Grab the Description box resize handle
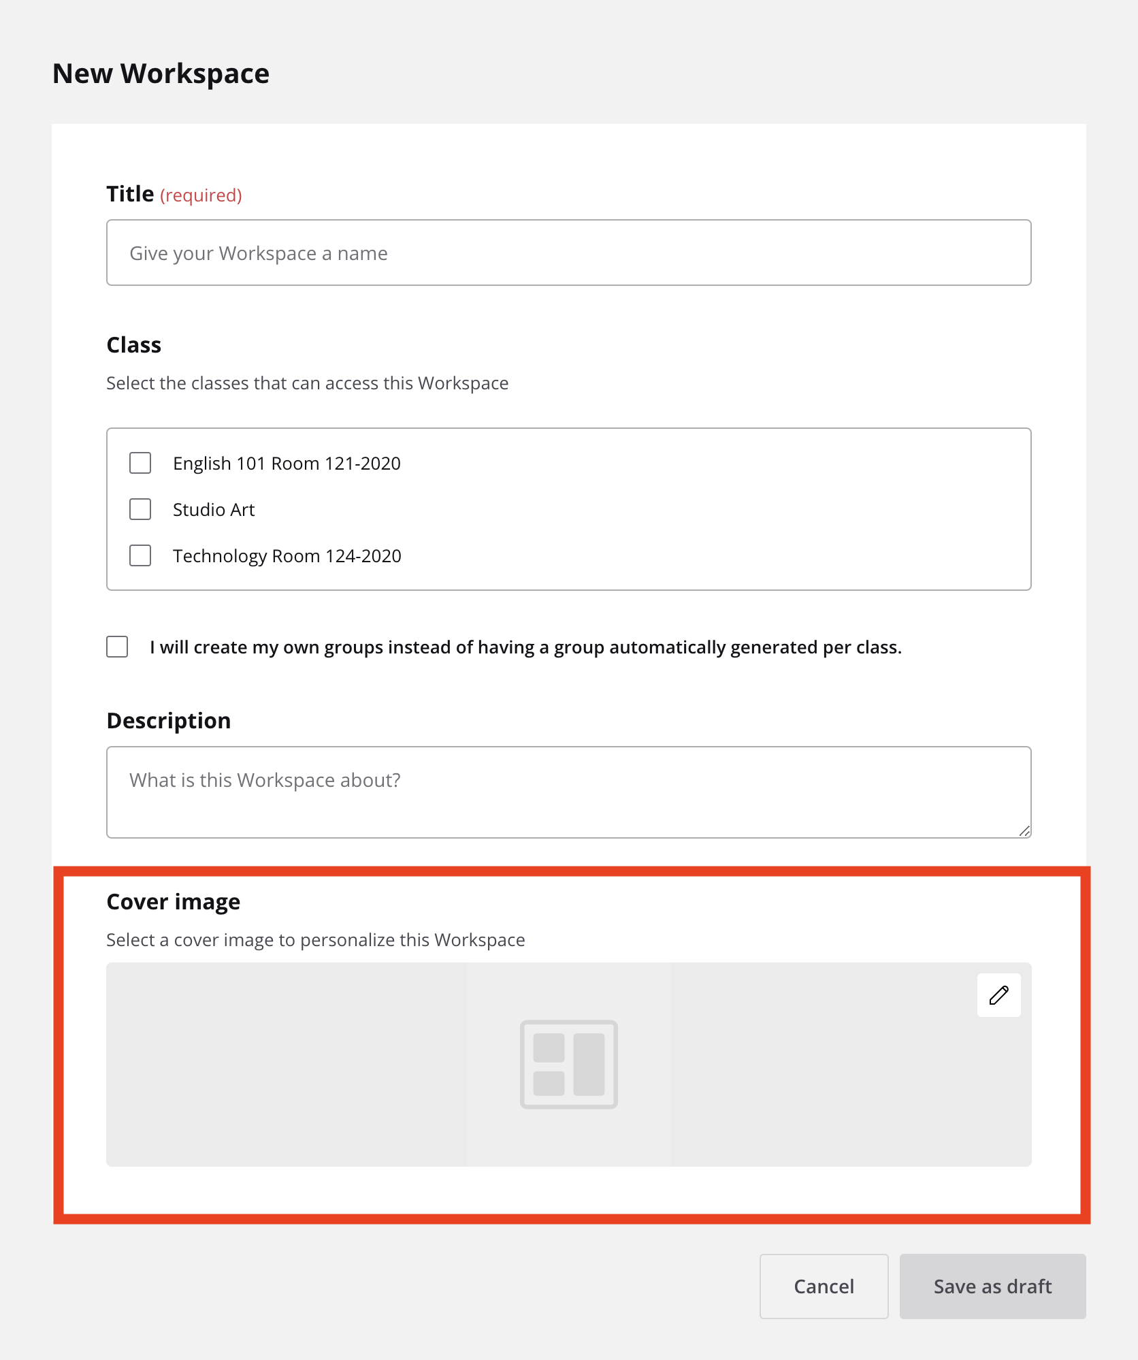 click(1024, 831)
